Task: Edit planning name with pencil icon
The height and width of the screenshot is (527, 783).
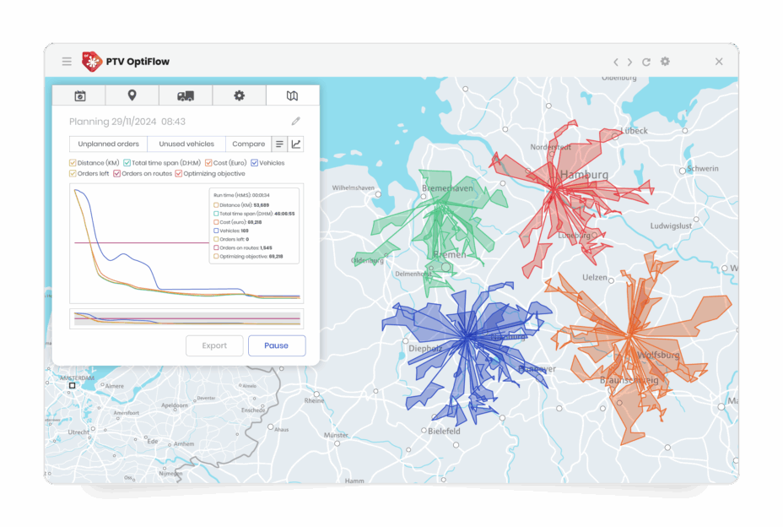Action: (295, 122)
